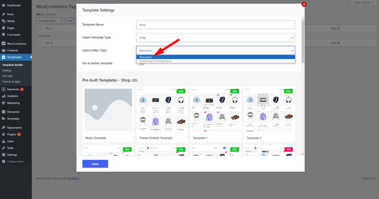The image size is (379, 199).
Task: Click the Users person icon
Action: coord(4,141)
